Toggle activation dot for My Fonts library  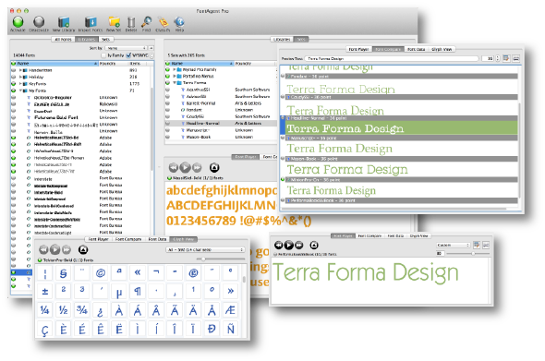coord(14,90)
